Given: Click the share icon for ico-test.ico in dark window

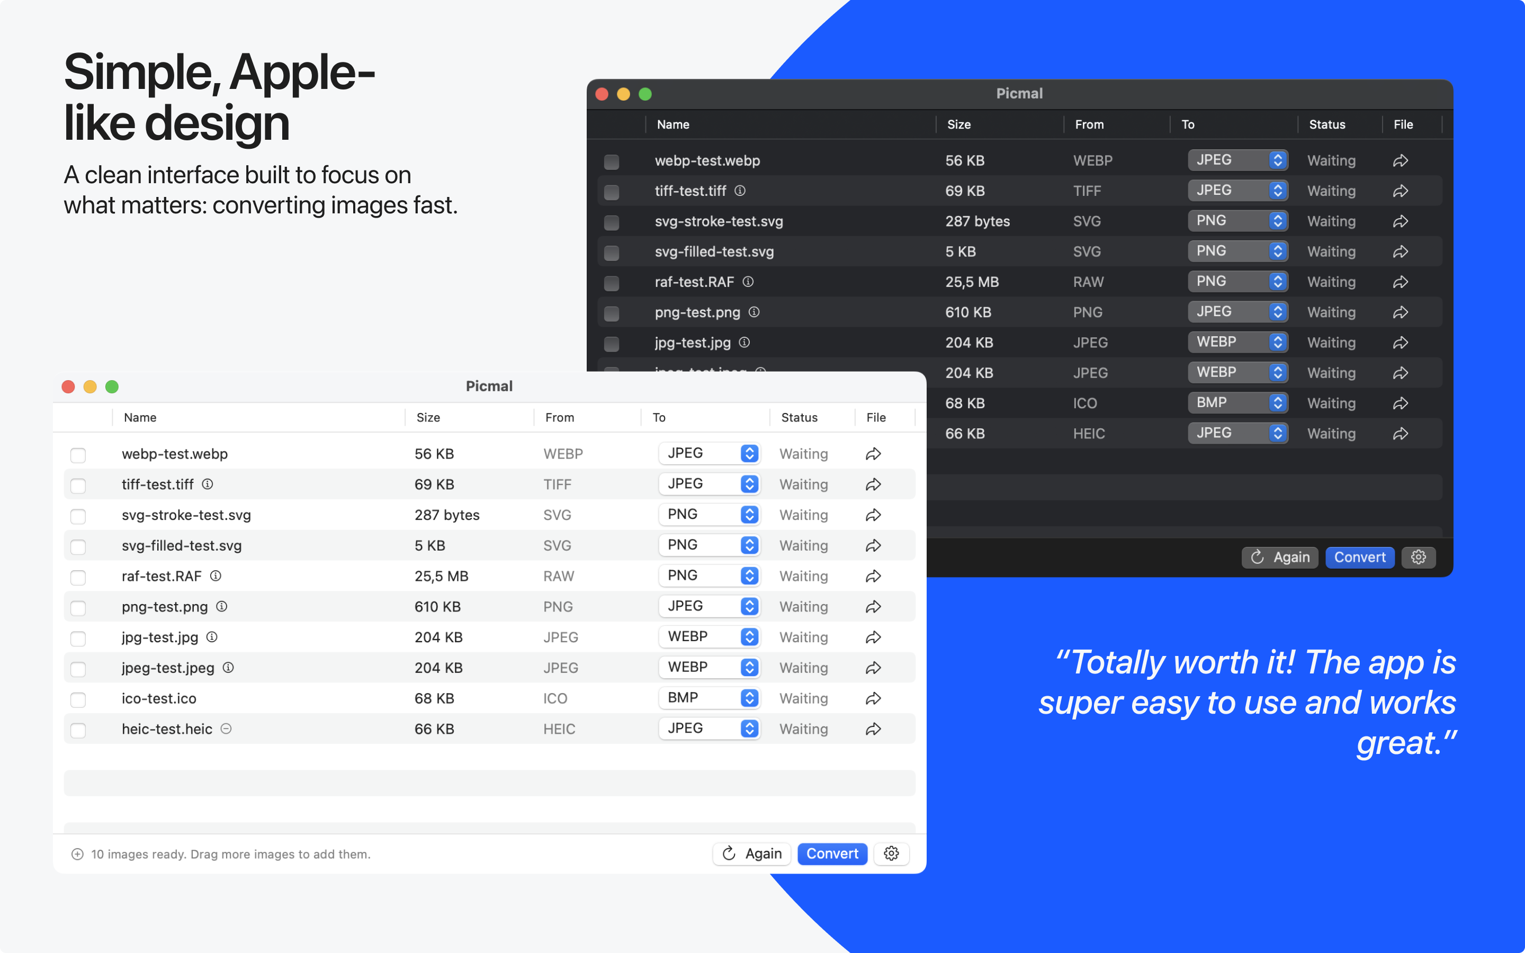Looking at the screenshot, I should coord(1400,403).
